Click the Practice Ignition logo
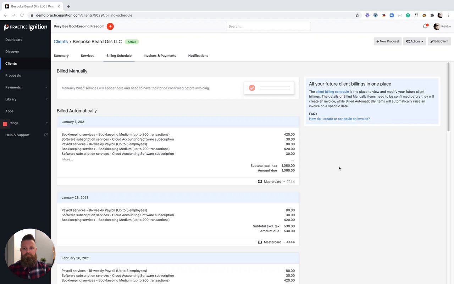This screenshot has height=284, width=454. tap(26, 27)
